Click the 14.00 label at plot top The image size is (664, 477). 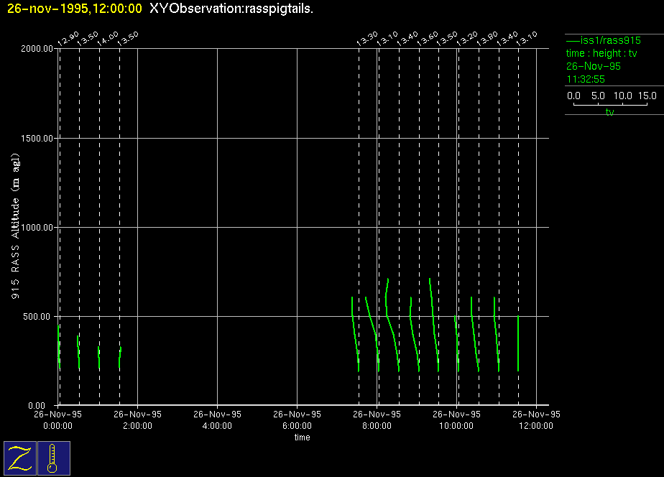coord(108,39)
